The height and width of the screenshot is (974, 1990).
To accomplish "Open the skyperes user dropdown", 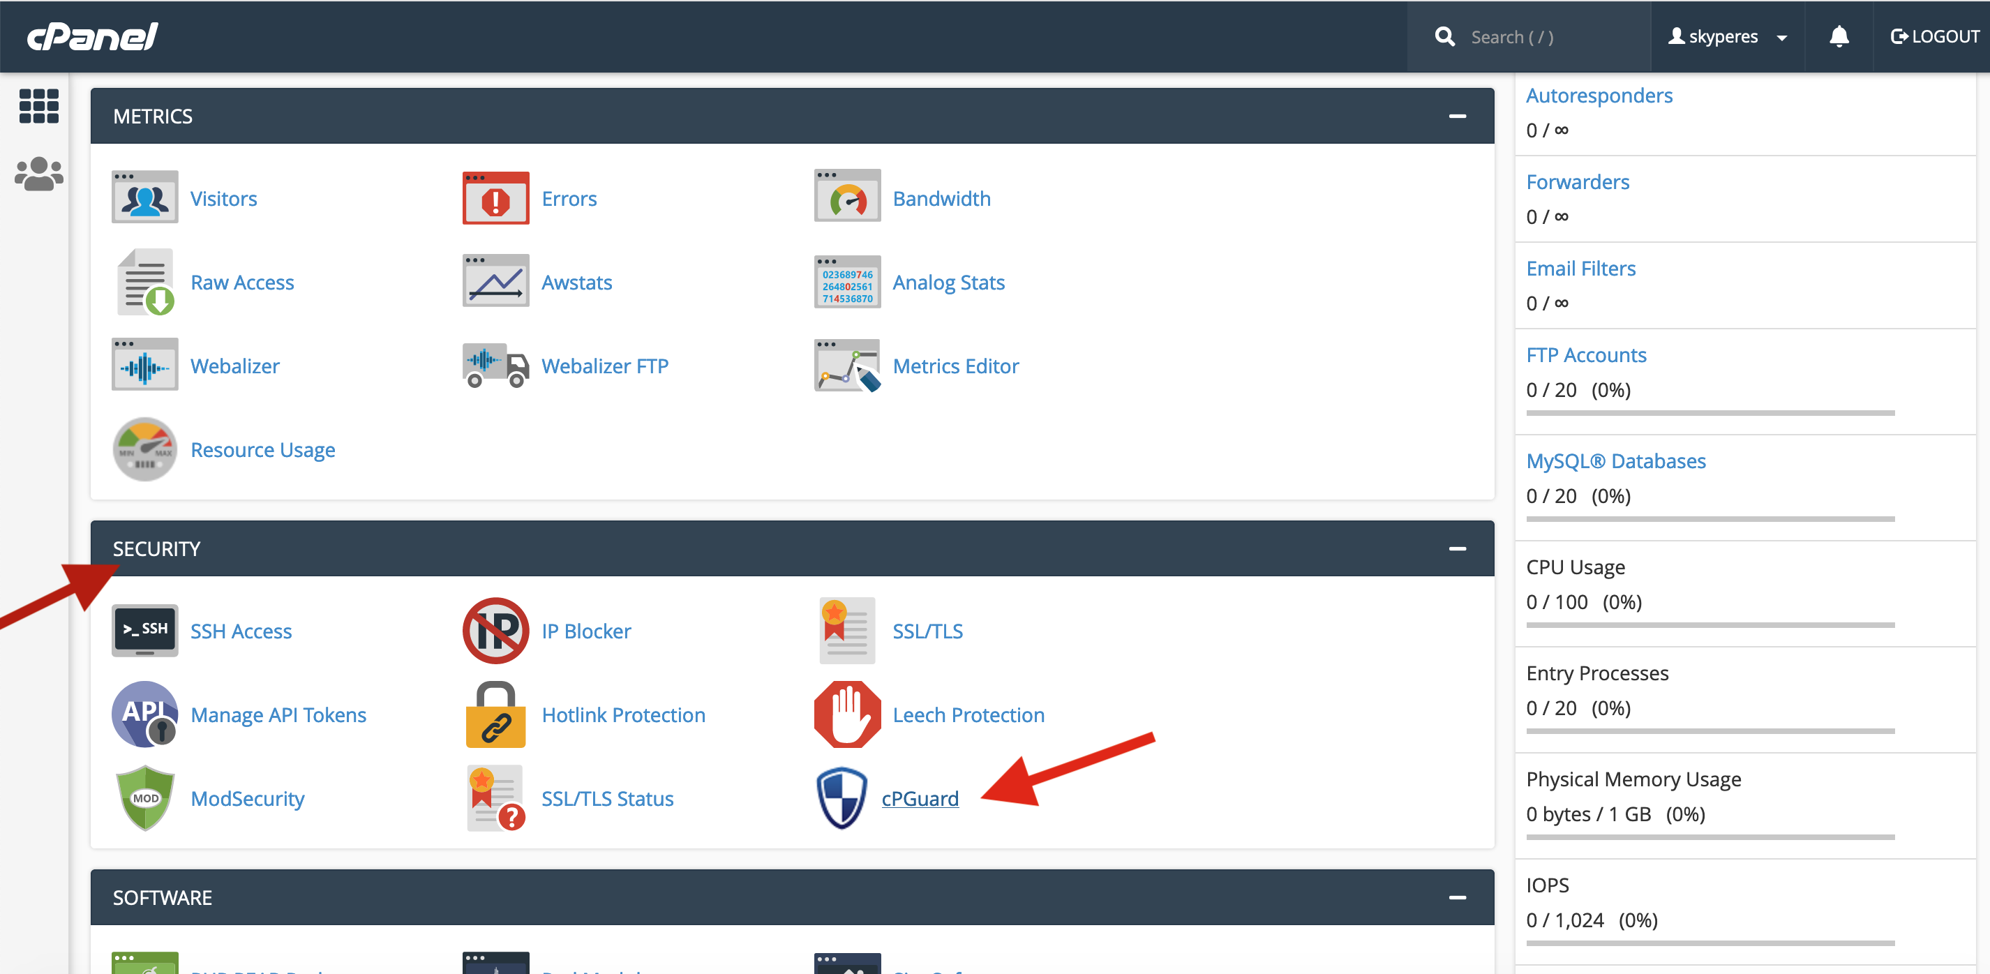I will click(x=1728, y=36).
